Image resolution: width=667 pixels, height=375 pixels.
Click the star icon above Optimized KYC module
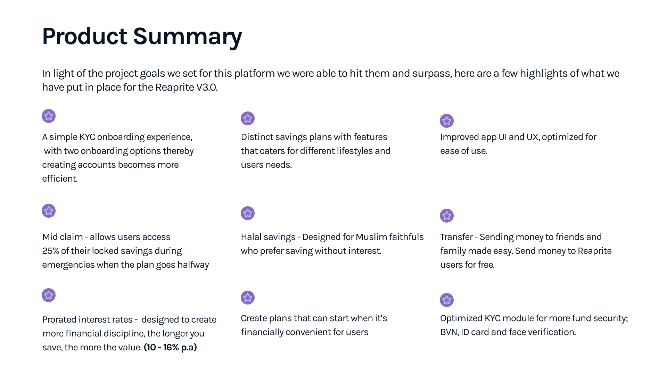(x=447, y=300)
